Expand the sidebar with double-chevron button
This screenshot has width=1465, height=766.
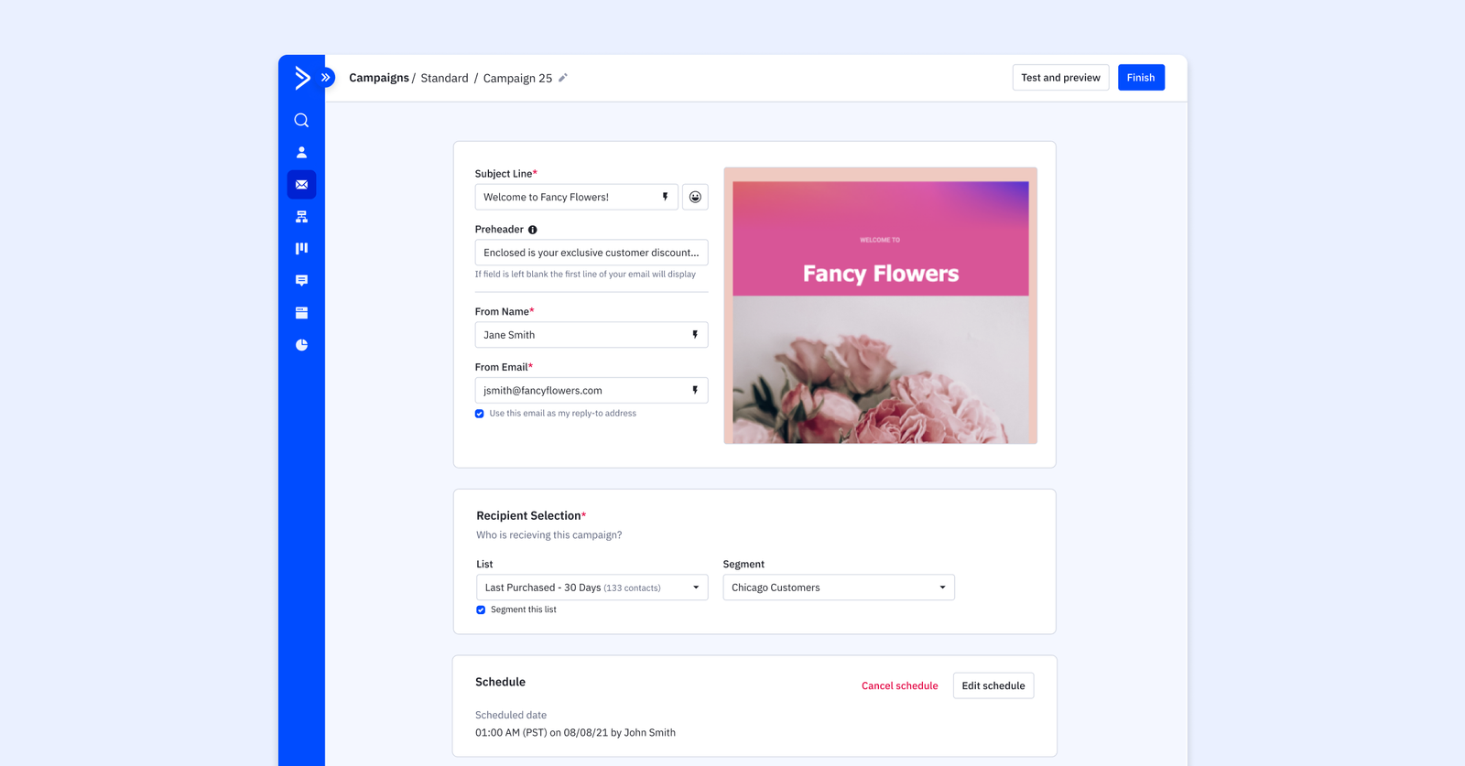click(326, 78)
